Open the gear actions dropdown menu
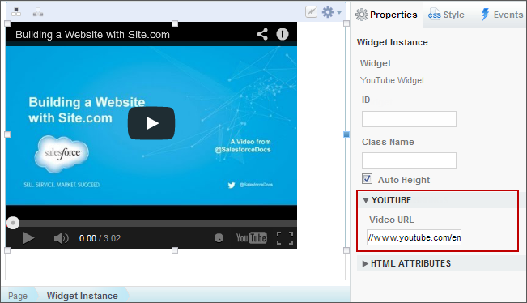Image resolution: width=527 pixels, height=303 pixels. 332,12
